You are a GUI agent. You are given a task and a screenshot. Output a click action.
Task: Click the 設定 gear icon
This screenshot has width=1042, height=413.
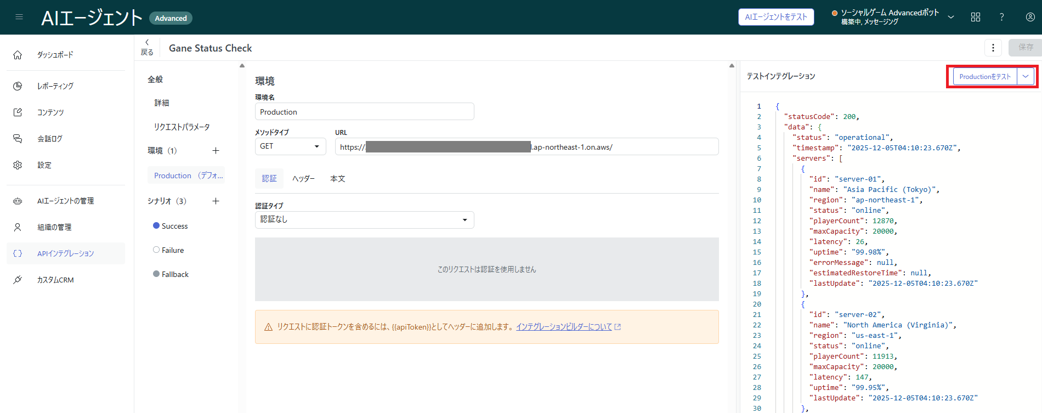(x=18, y=165)
